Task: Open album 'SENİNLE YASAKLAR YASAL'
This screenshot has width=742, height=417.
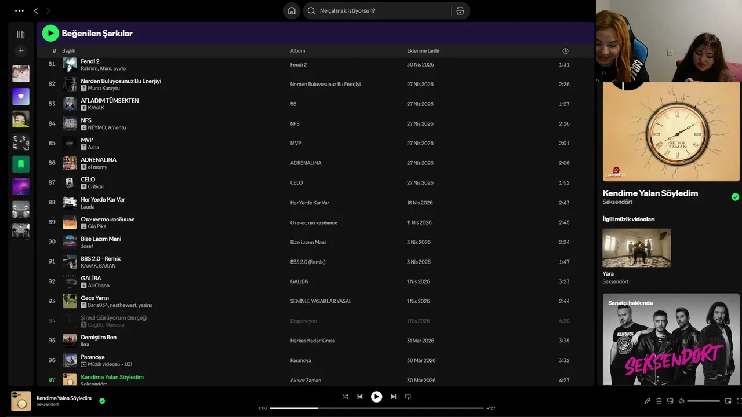Action: point(321,301)
